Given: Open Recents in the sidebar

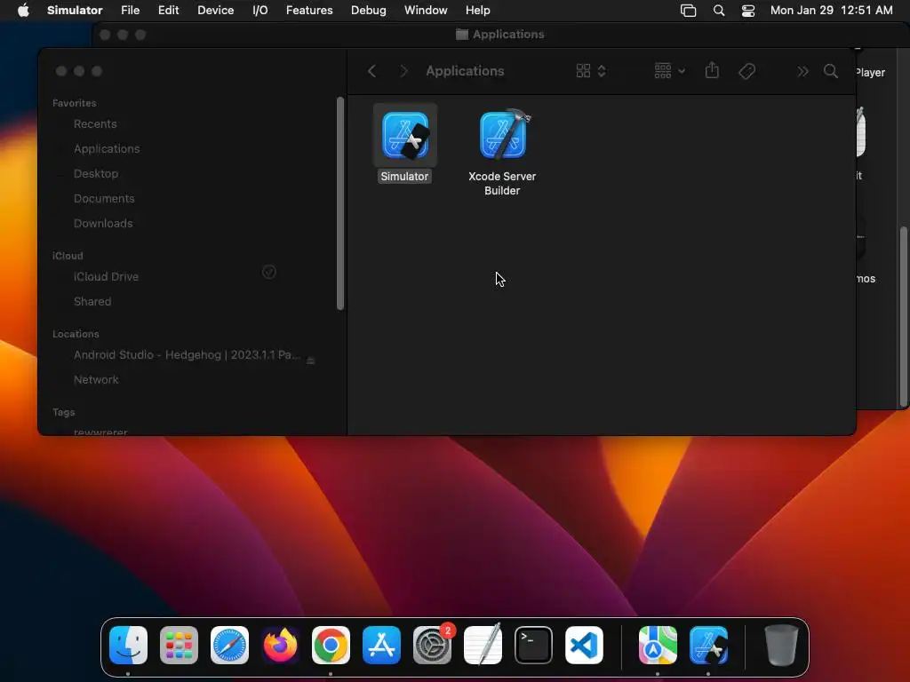Looking at the screenshot, I should 95,124.
